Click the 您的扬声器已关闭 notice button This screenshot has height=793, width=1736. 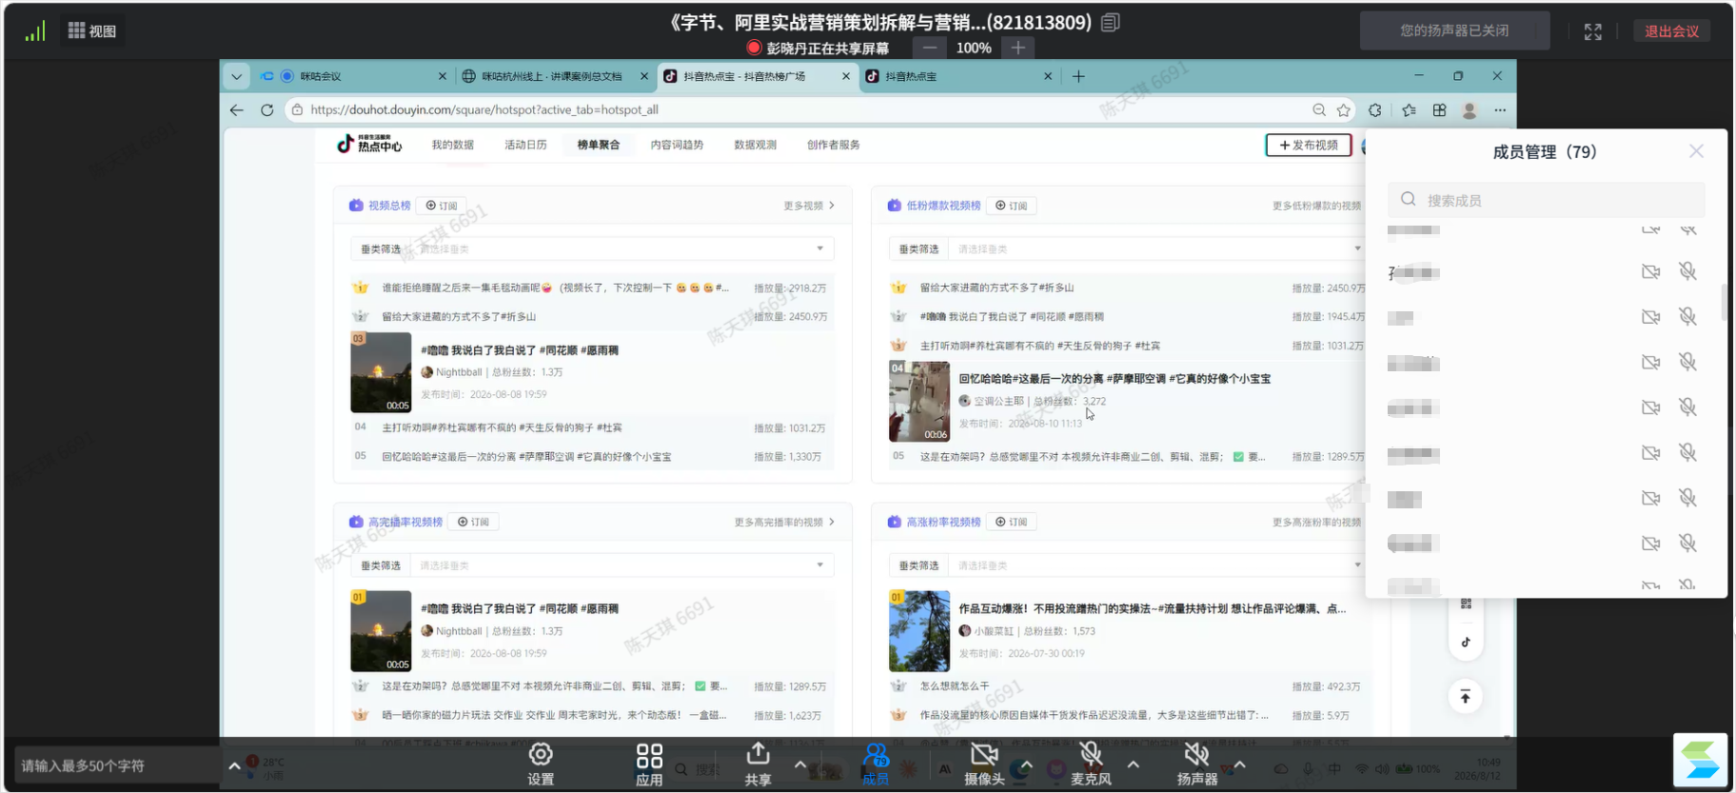click(1454, 30)
